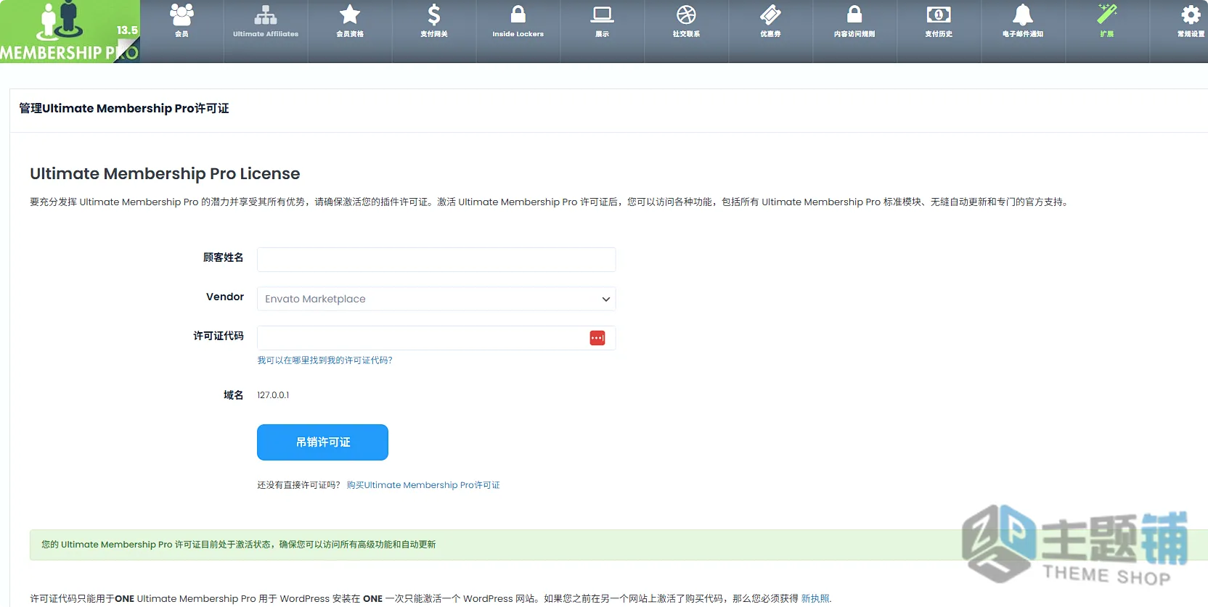Image resolution: width=1208 pixels, height=607 pixels.
Task: Open the Vendor dropdown
Action: [x=436, y=299]
